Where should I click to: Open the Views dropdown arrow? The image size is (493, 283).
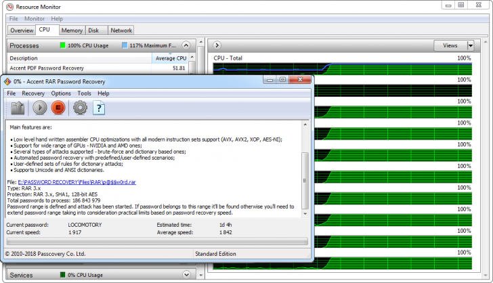pos(471,45)
